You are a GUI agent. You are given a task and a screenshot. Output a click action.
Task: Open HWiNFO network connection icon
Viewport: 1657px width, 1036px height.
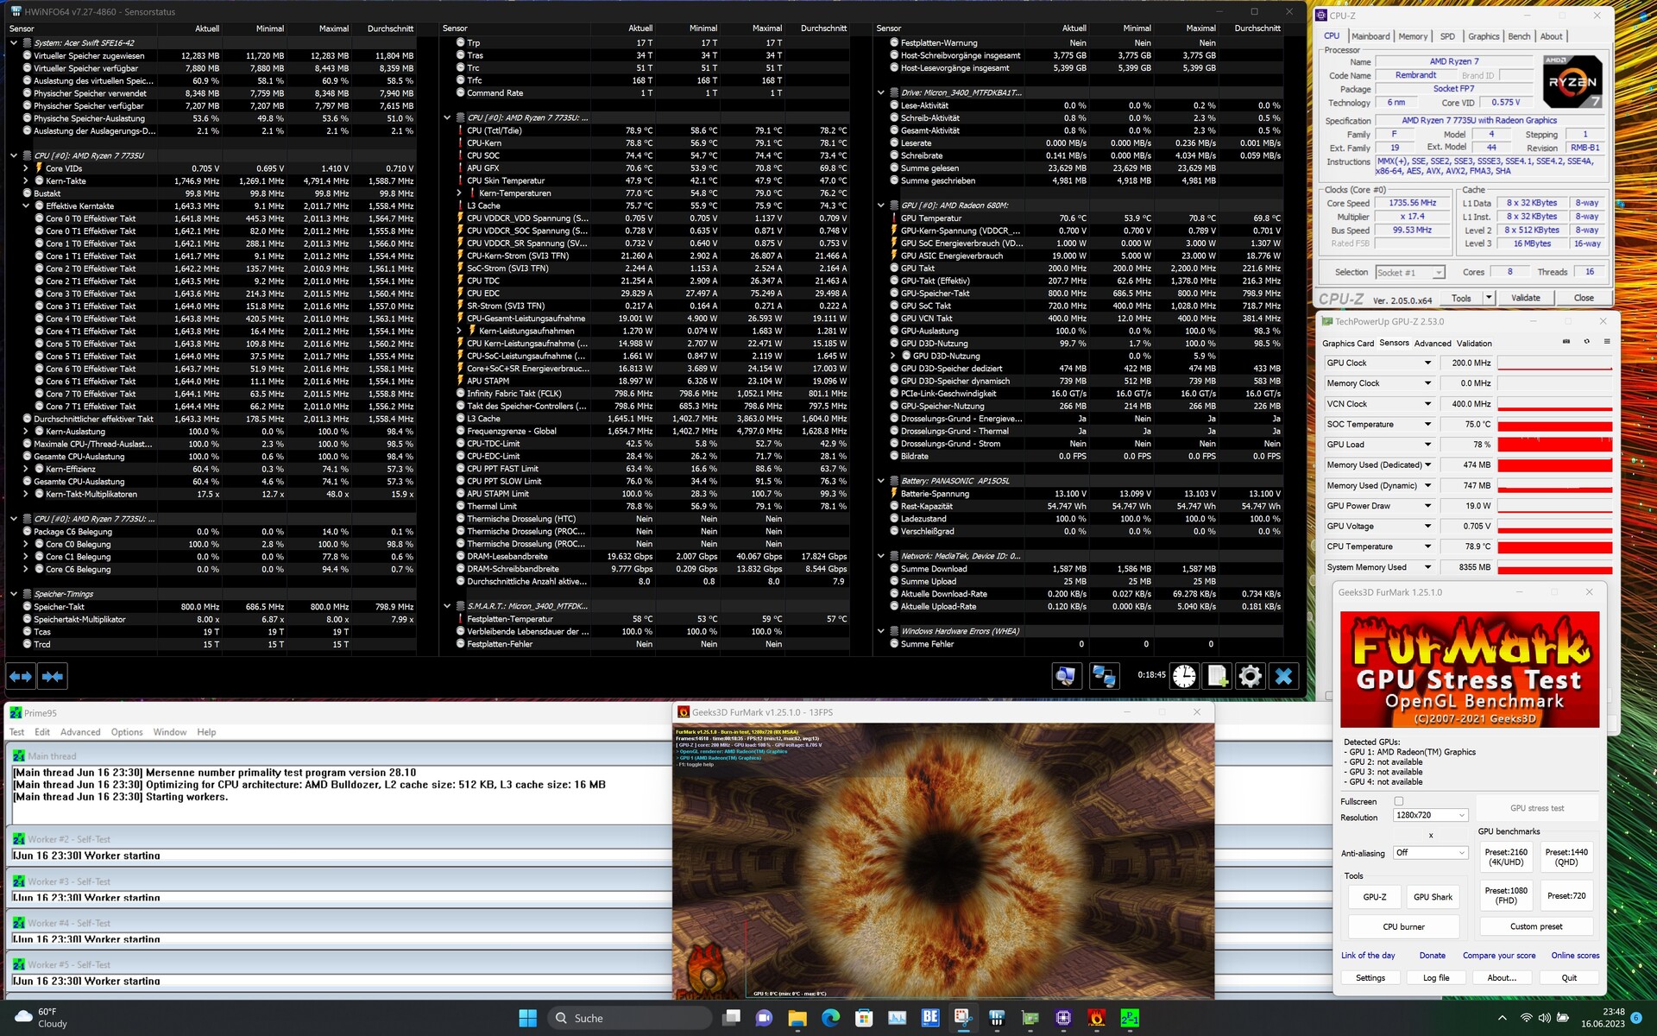pos(1104,676)
